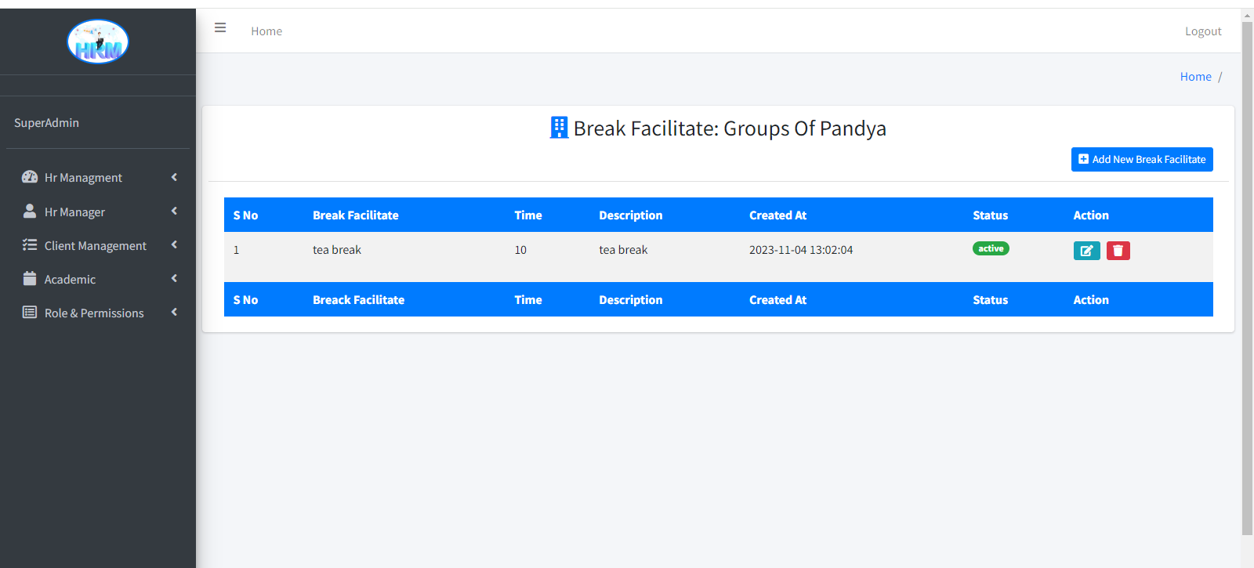The width and height of the screenshot is (1254, 568).
Task: Expand the Role & Permissions chevron
Action: pos(174,312)
